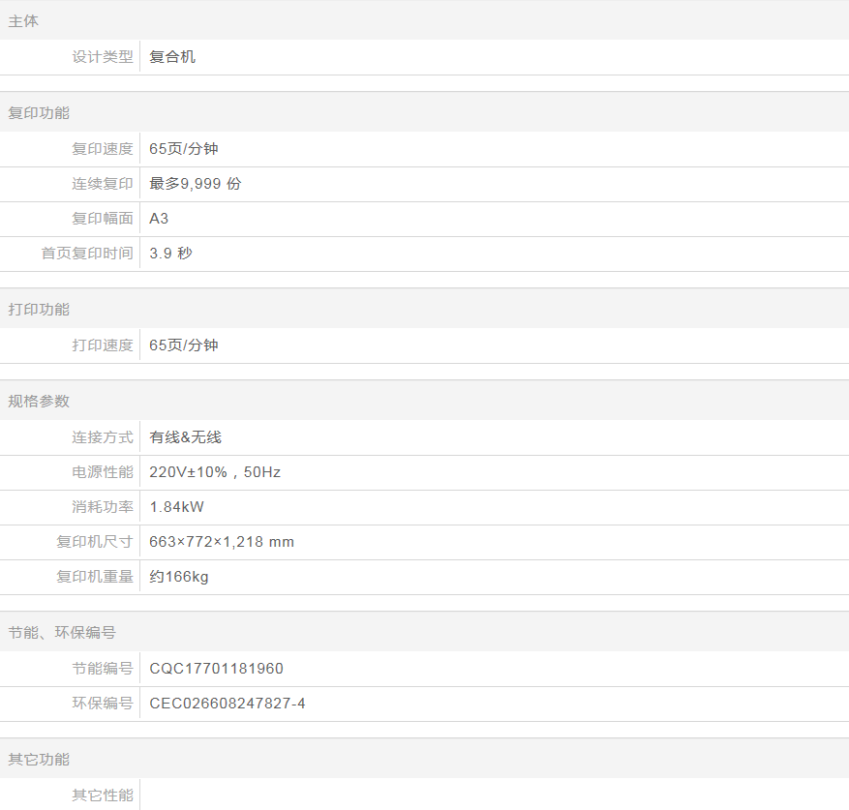This screenshot has width=849, height=810.
Task: Click the 最多9,999 份 continuous copy value
Action: click(x=196, y=184)
